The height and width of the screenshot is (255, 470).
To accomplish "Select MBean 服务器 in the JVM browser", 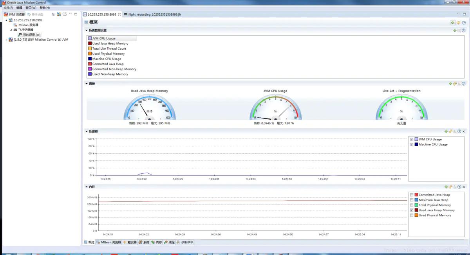I will [x=28, y=25].
